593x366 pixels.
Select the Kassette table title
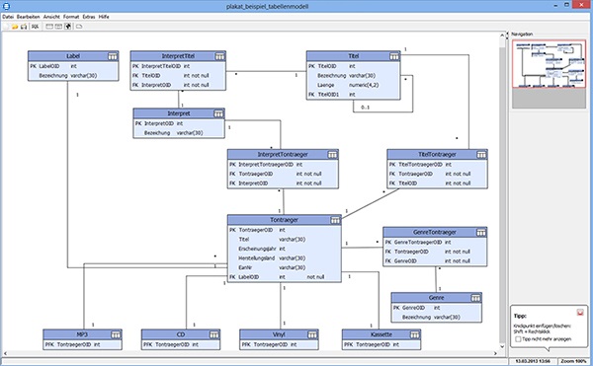coord(381,334)
